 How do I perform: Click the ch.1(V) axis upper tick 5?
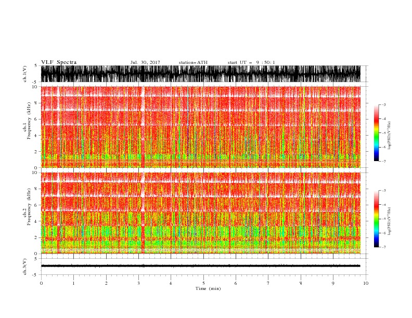[x=36, y=65]
